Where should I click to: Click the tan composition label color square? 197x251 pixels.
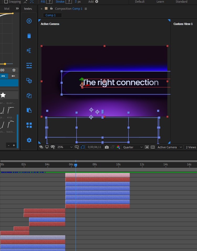click(46, 8)
